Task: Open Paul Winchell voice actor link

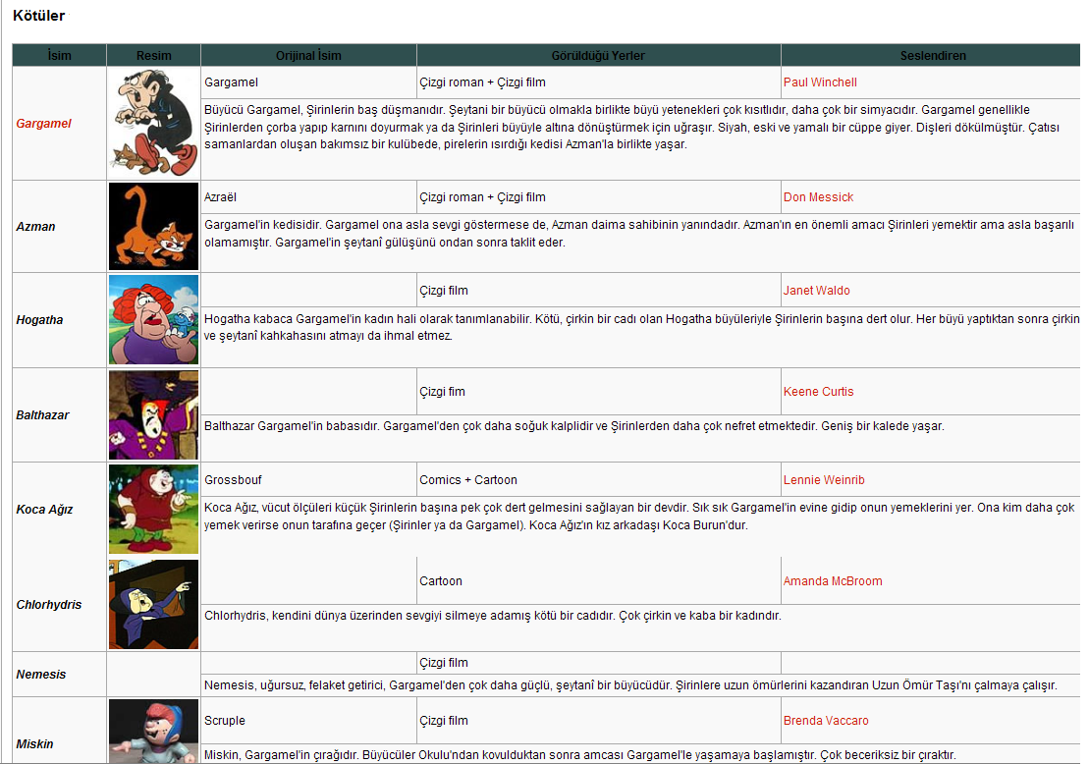Action: [820, 82]
